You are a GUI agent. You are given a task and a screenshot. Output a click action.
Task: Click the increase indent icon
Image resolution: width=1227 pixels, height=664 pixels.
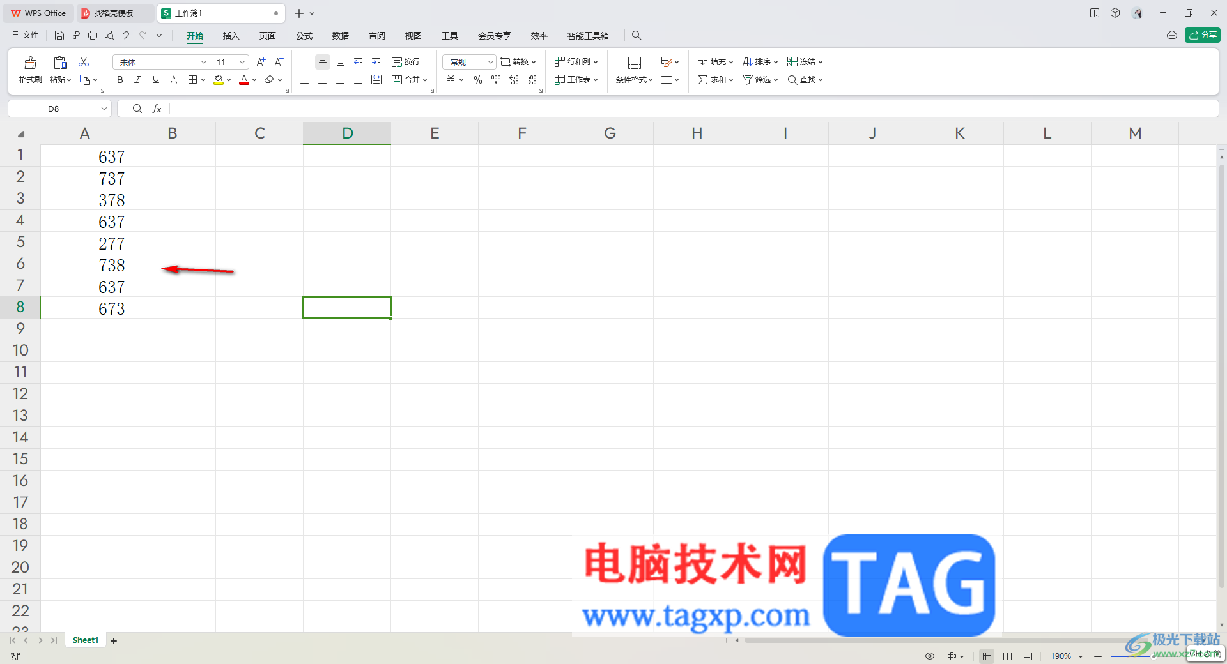376,62
